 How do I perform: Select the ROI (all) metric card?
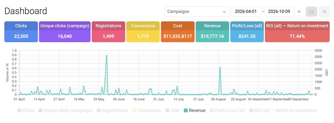(x=297, y=32)
